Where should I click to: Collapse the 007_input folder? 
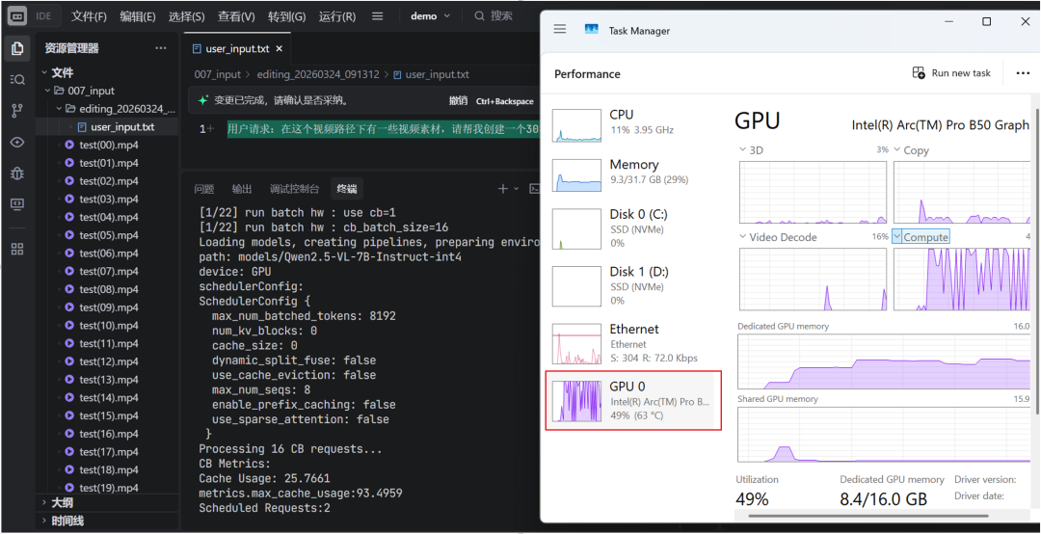[47, 91]
